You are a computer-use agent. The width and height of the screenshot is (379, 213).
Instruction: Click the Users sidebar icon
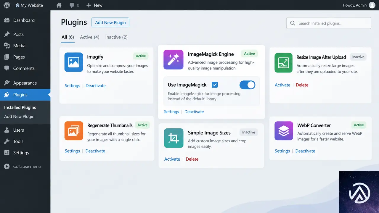(x=7, y=130)
